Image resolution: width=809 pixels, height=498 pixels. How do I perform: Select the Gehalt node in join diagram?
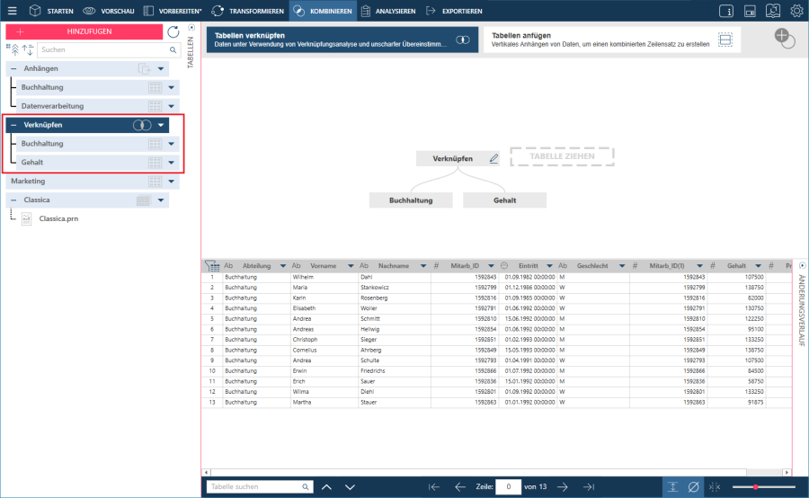[x=504, y=200]
